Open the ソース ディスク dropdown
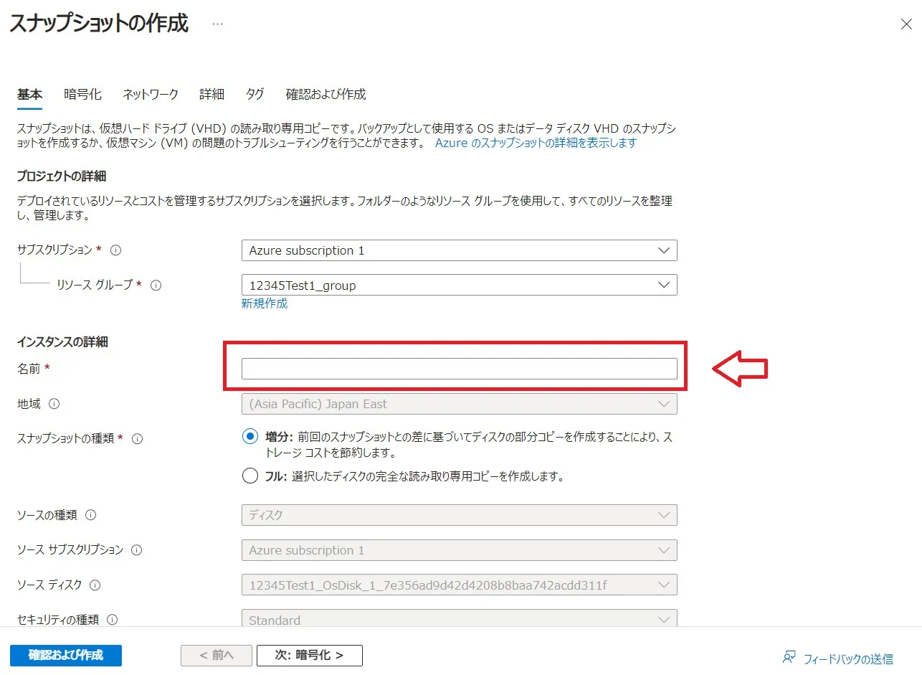The image size is (922, 675). tap(460, 585)
